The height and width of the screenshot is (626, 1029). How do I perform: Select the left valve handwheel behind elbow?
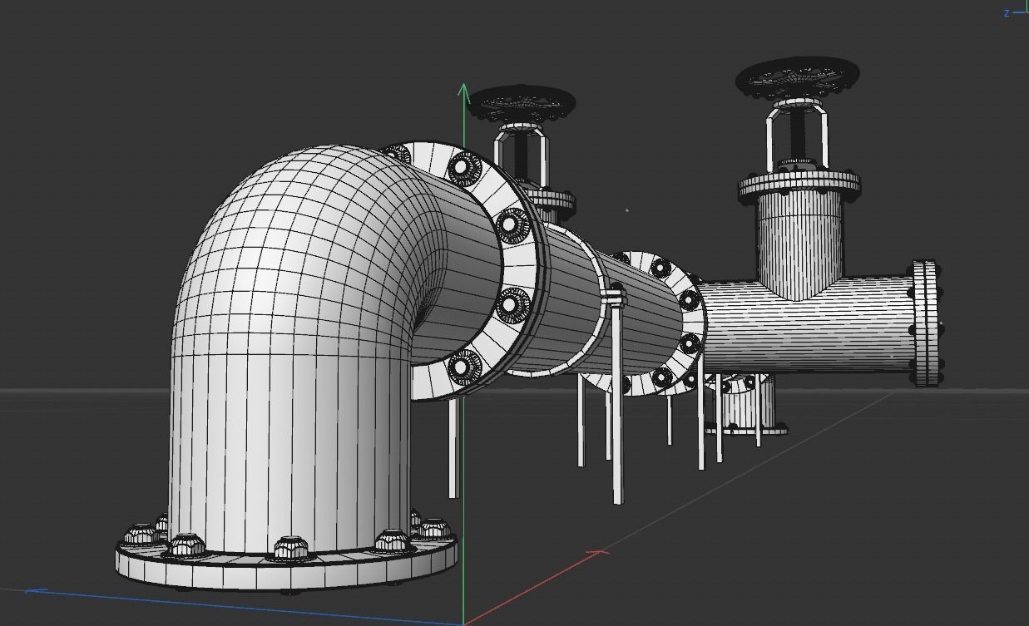point(522,102)
